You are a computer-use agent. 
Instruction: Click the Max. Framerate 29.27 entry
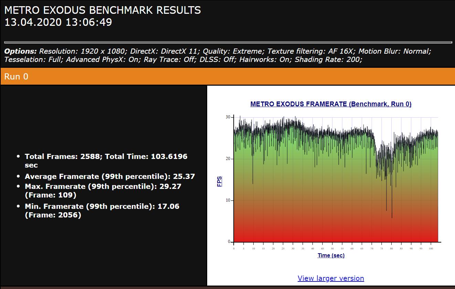point(103,191)
